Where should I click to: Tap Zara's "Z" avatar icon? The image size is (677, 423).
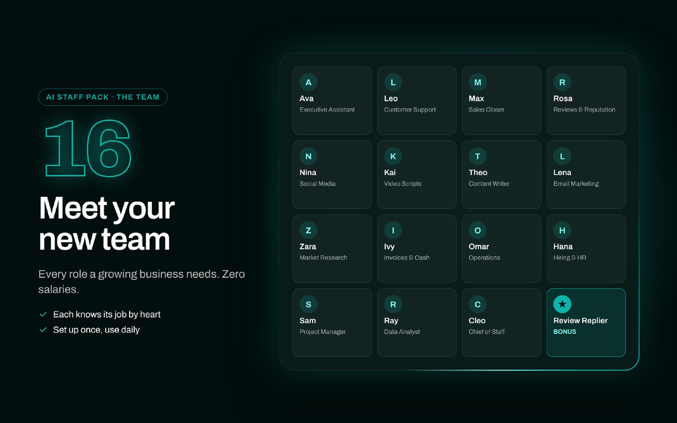point(309,230)
